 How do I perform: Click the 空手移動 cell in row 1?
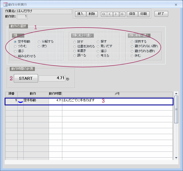click(x=36, y=102)
